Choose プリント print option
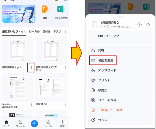This screenshot has height=129, width=156. (x=120, y=80)
